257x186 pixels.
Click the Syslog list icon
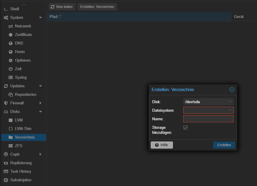tap(11, 78)
